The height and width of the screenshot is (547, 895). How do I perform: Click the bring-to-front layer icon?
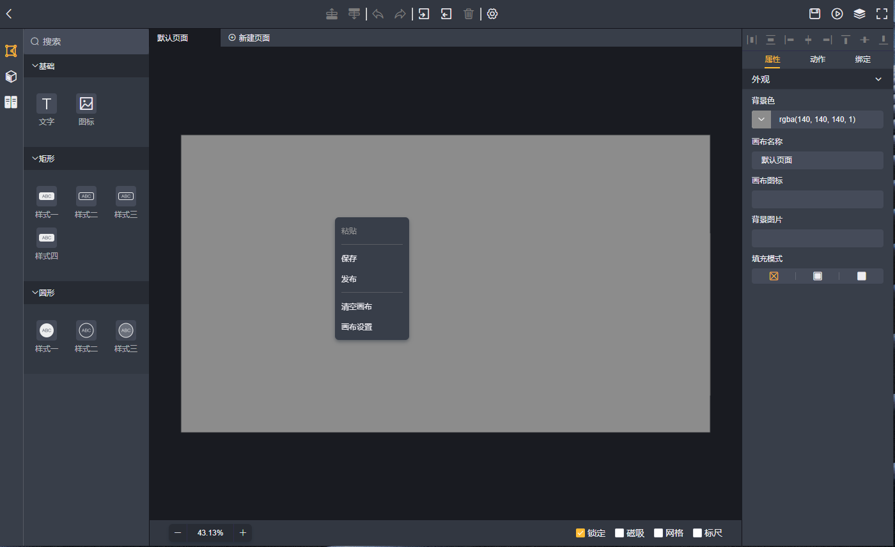coord(332,13)
